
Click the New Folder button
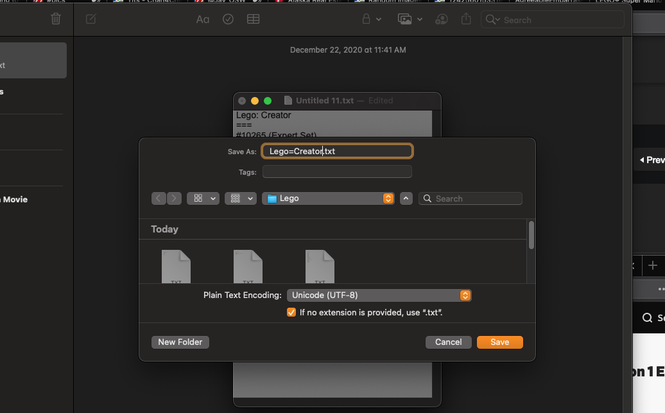180,342
